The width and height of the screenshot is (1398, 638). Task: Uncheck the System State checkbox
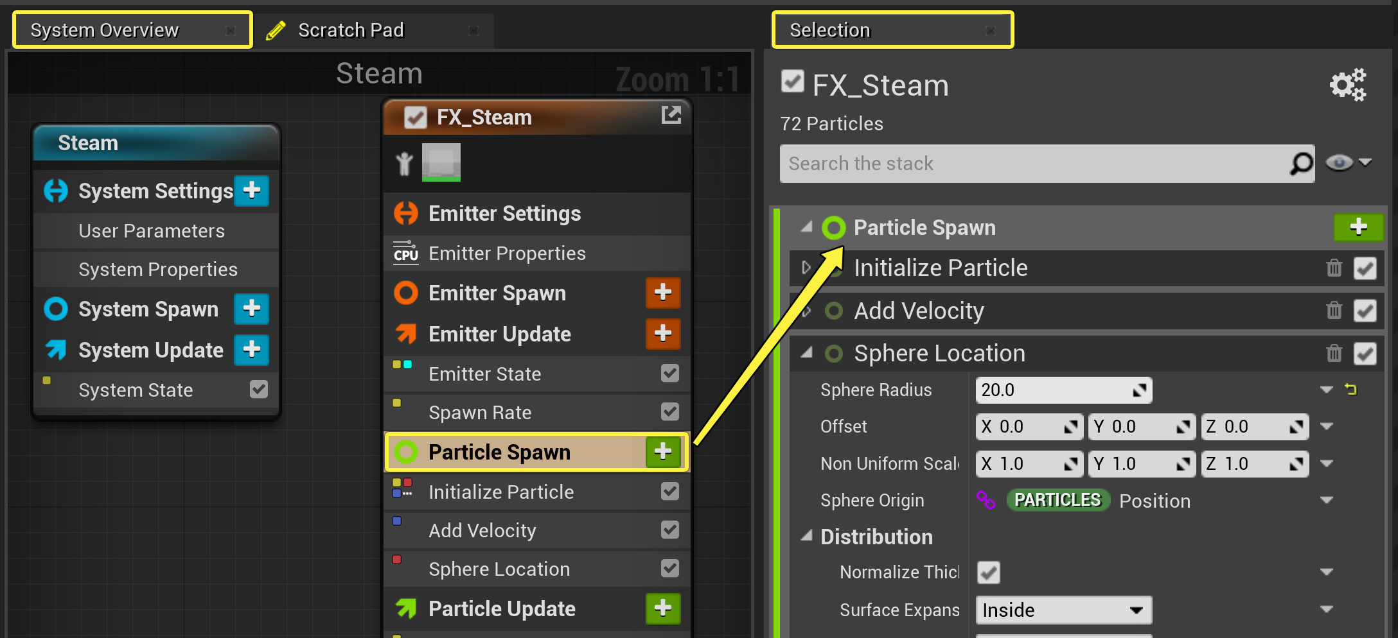coord(258,390)
